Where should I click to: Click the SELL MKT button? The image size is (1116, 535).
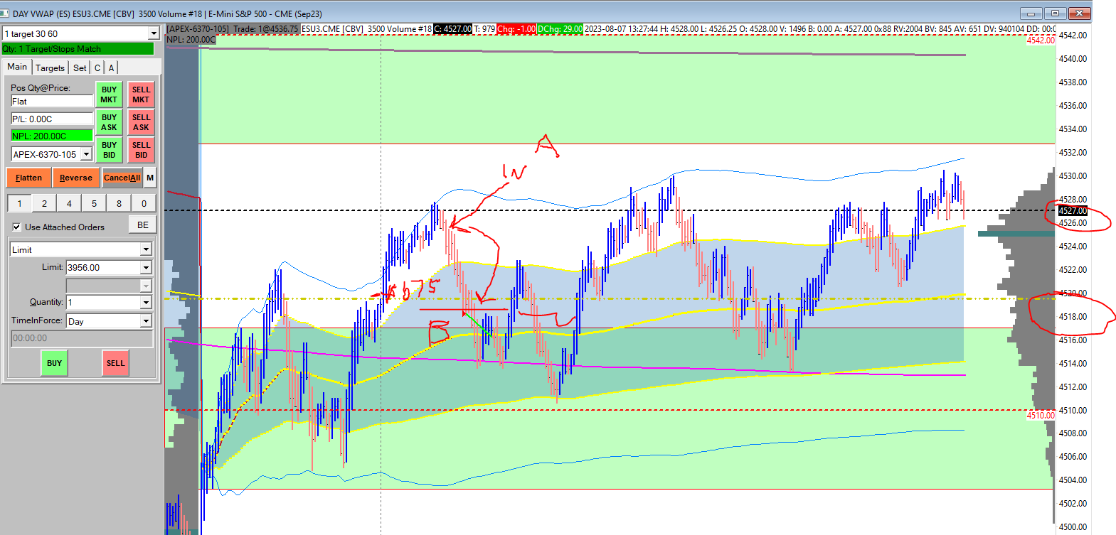[141, 94]
